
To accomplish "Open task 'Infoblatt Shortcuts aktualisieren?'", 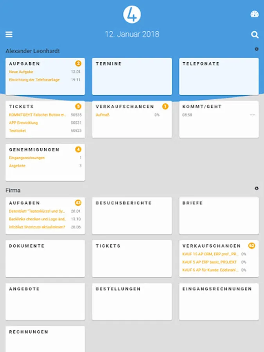I will pos(37,227).
